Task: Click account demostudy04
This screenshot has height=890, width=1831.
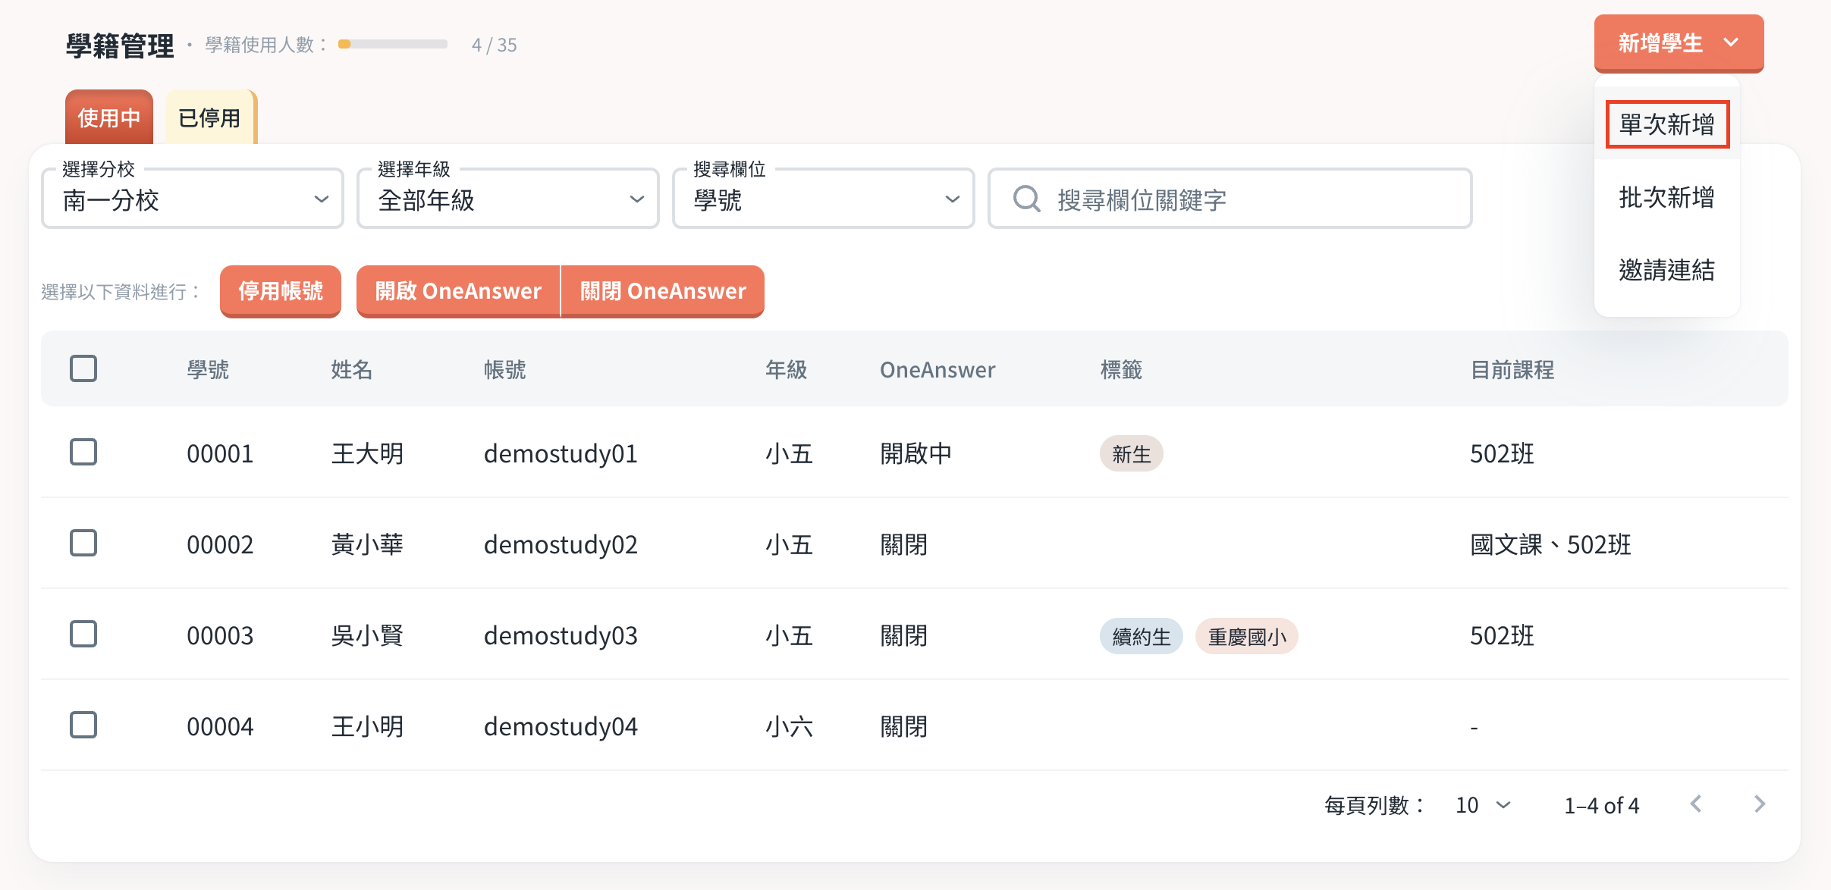Action: click(561, 726)
